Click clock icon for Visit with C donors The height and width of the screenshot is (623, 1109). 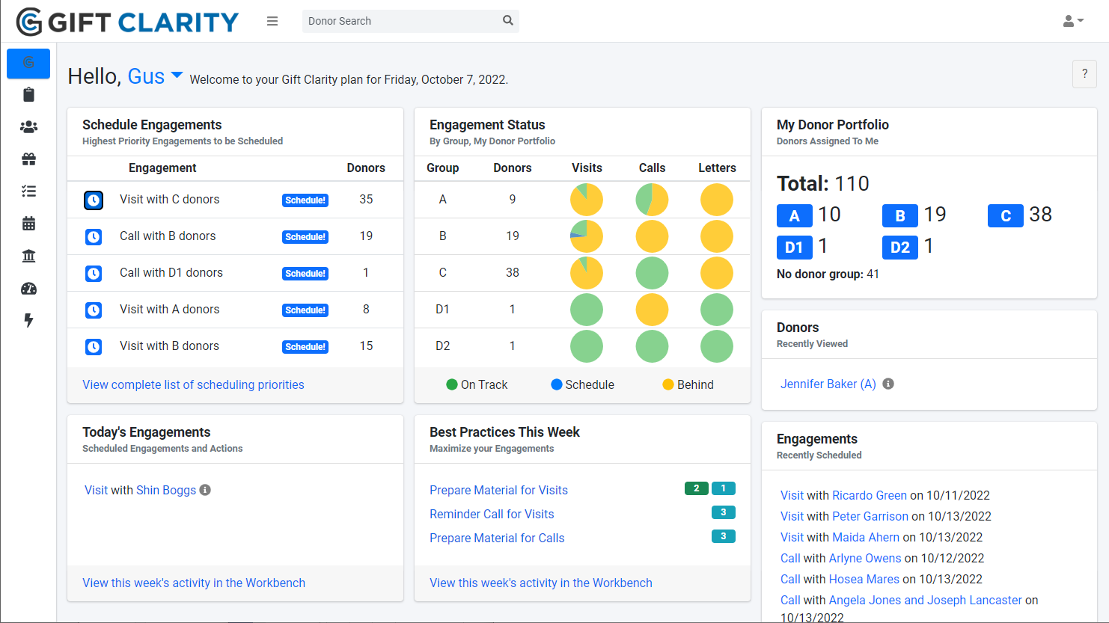94,200
